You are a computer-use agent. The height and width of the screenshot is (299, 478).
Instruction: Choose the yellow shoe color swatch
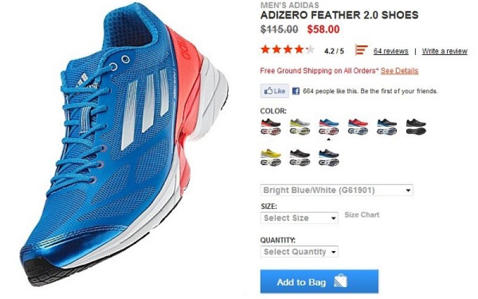click(x=271, y=158)
